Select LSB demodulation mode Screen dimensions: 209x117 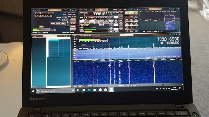[x=111, y=17]
